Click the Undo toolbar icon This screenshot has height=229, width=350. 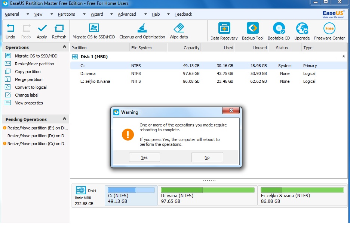(x=10, y=28)
